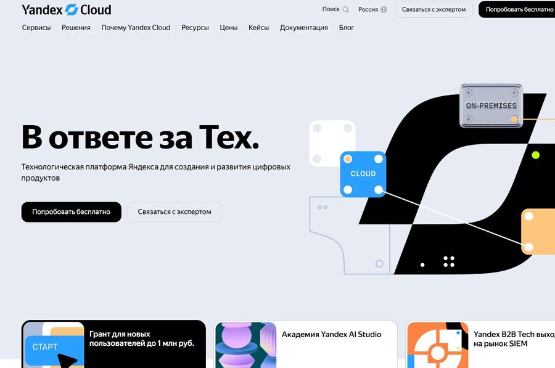The image size is (555, 368).
Task: Click the Грант для новых пользователей text
Action: [142, 338]
